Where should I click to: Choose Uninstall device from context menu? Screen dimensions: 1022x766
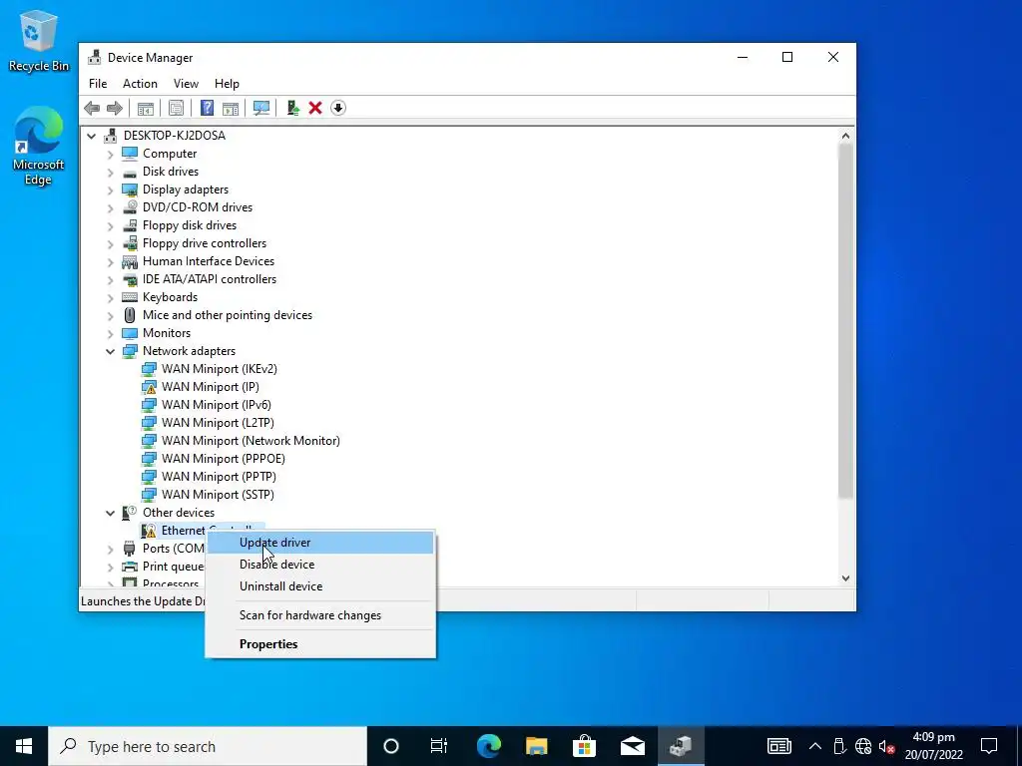point(320,586)
